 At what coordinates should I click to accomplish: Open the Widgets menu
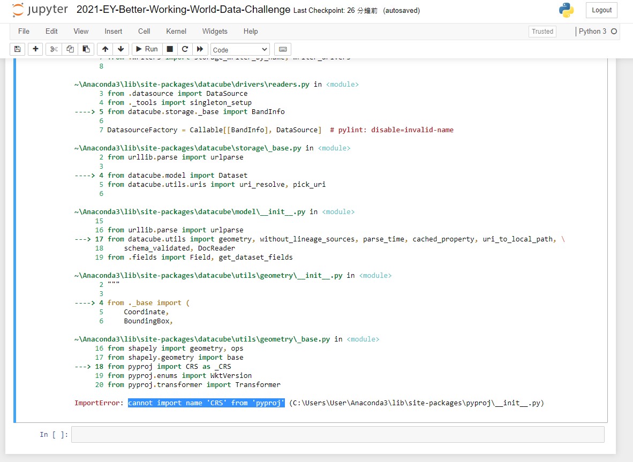point(215,31)
